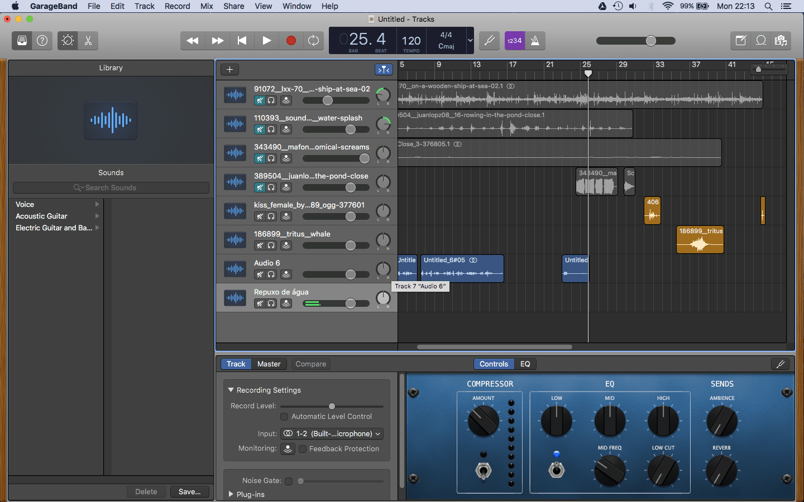Check the Feedback Protection box
This screenshot has width=804, height=502.
303,449
